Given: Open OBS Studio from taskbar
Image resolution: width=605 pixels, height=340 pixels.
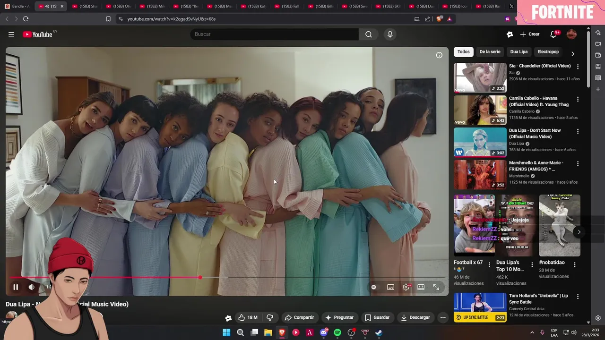Looking at the screenshot, I should point(351,332).
